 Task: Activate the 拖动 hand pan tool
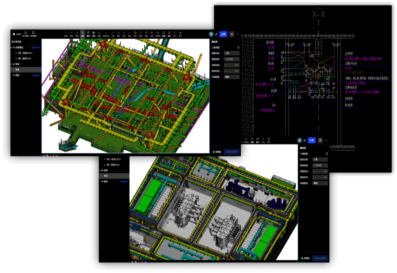click(88, 33)
